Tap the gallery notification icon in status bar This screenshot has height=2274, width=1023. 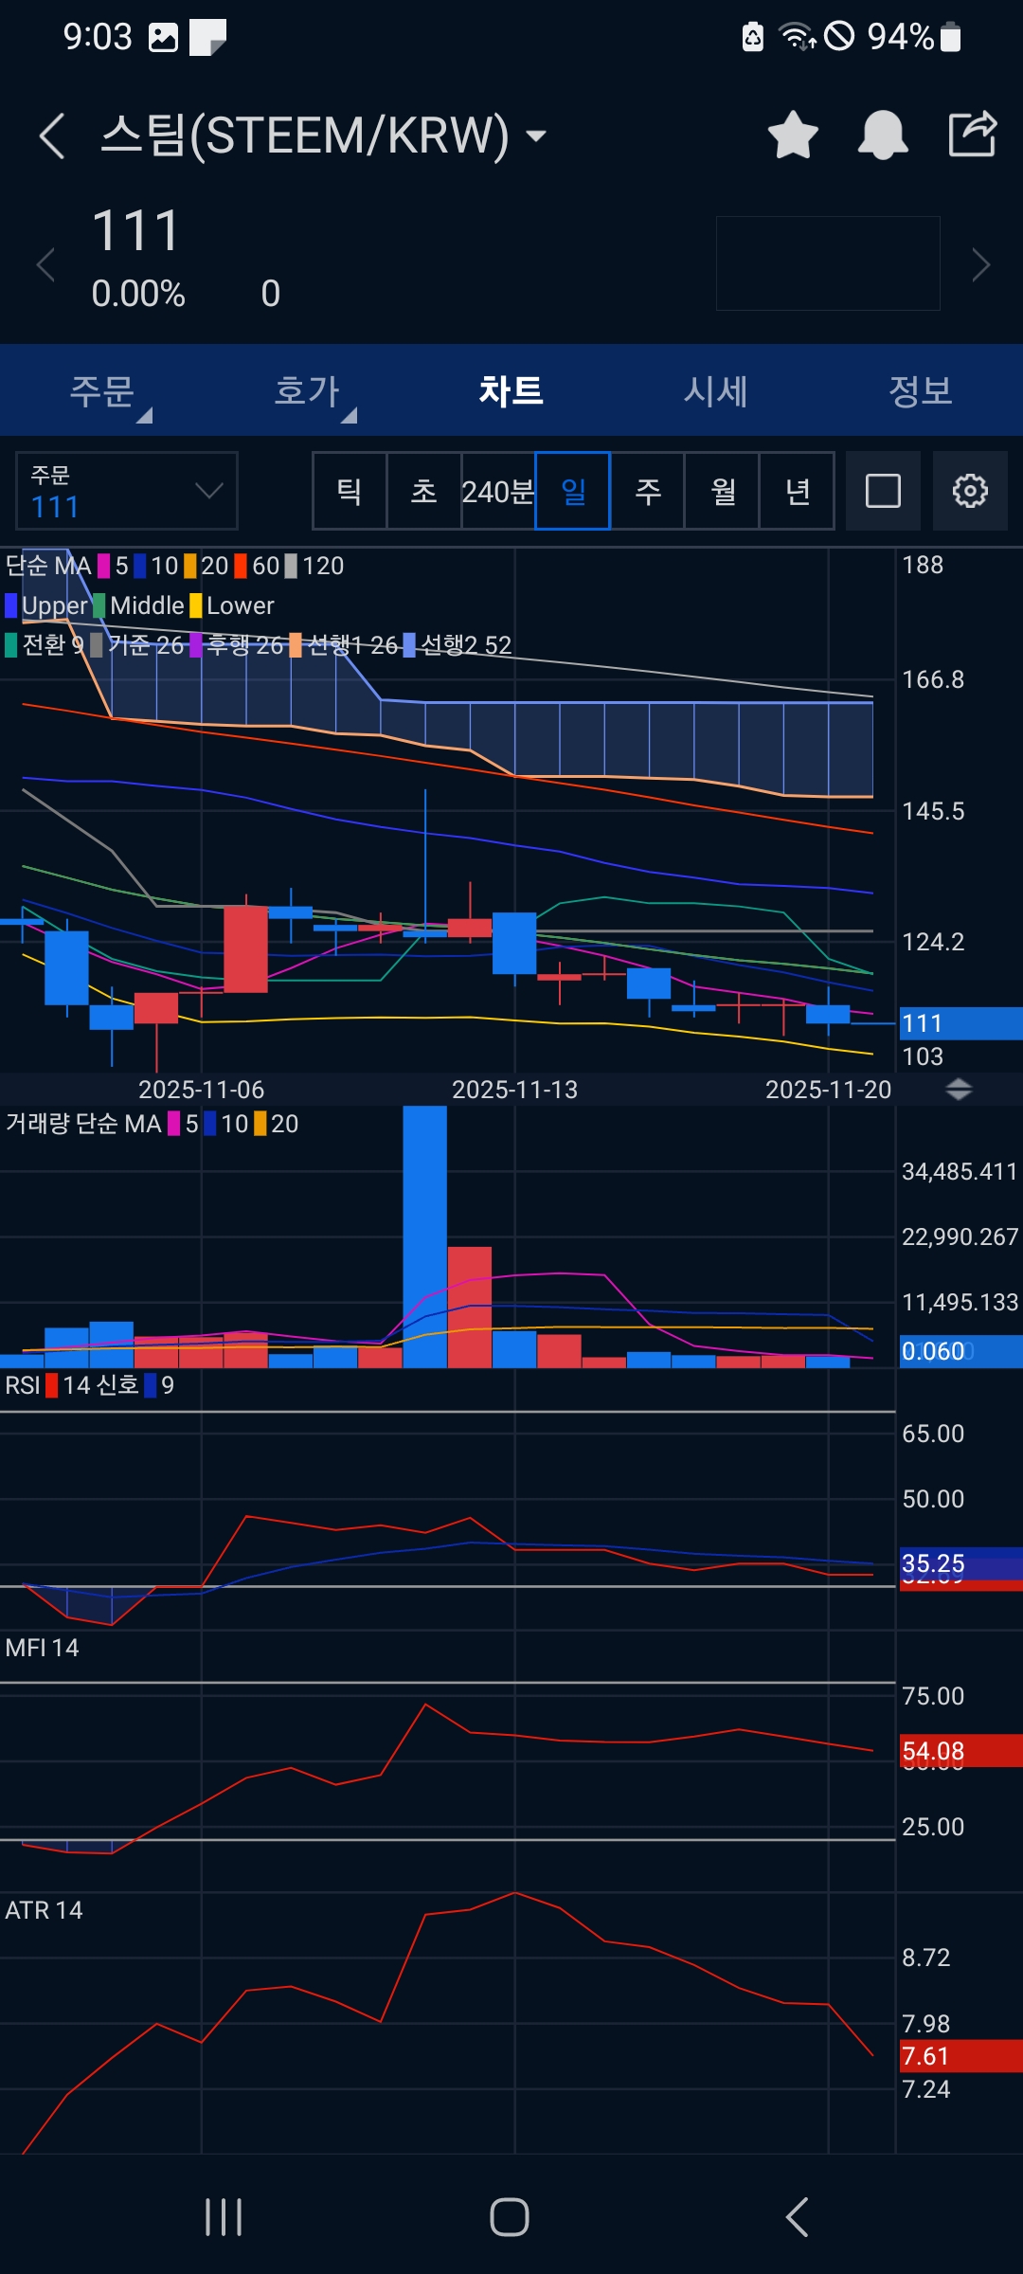point(164,38)
